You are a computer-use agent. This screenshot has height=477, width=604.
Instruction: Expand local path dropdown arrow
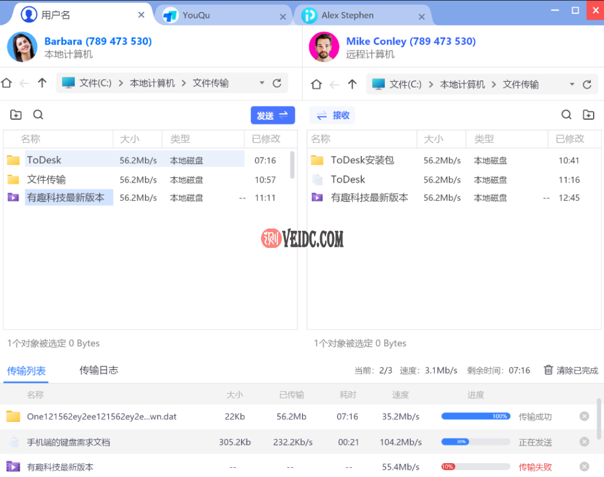click(x=262, y=83)
